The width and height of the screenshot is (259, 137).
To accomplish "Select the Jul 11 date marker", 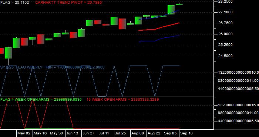I will tap(104, 133).
